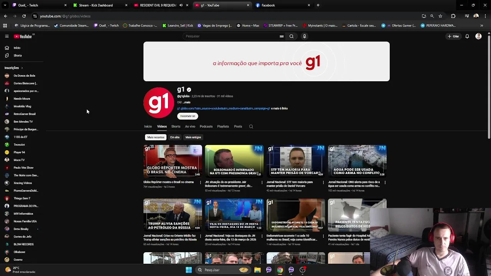
Task: Search within the channel magnifier icon
Action: pyautogui.click(x=251, y=127)
